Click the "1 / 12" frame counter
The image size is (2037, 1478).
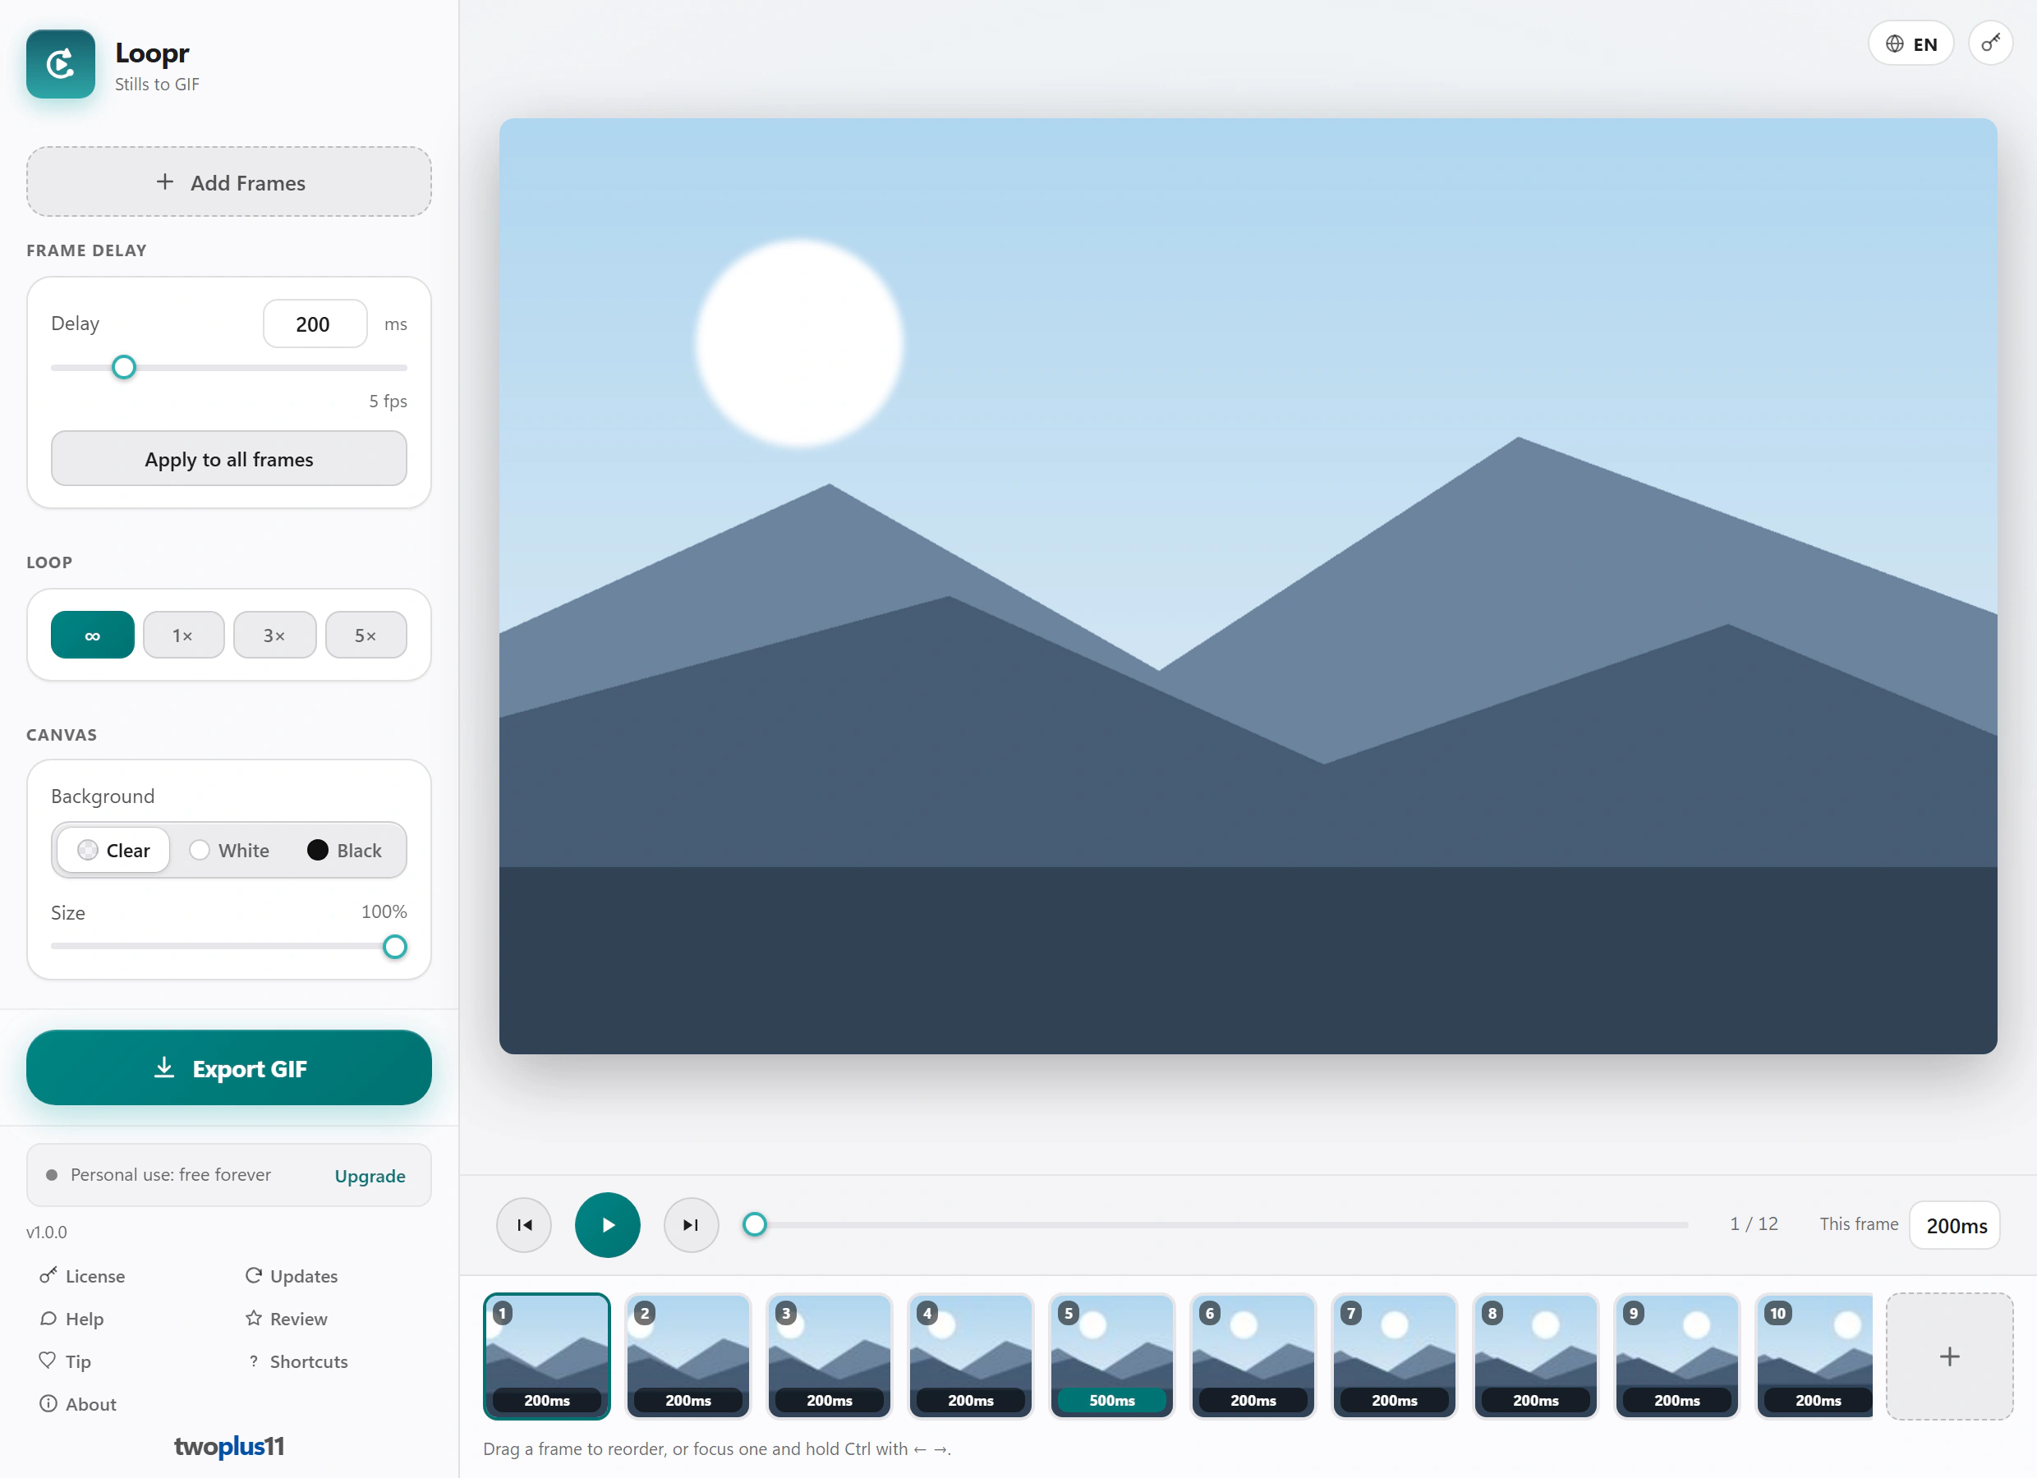(x=1753, y=1224)
